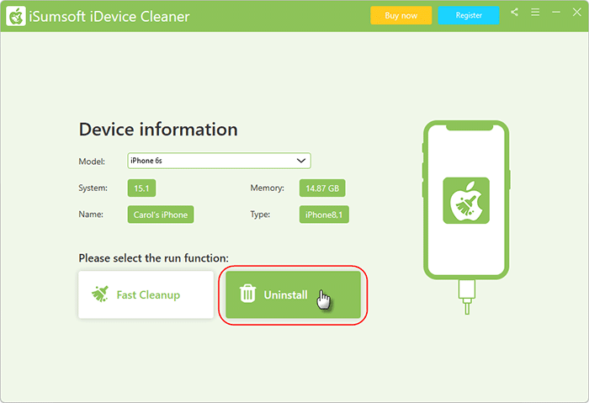The height and width of the screenshot is (403, 589).
Task: Click the iSumsoft iDevice Cleaner title text
Action: (109, 17)
